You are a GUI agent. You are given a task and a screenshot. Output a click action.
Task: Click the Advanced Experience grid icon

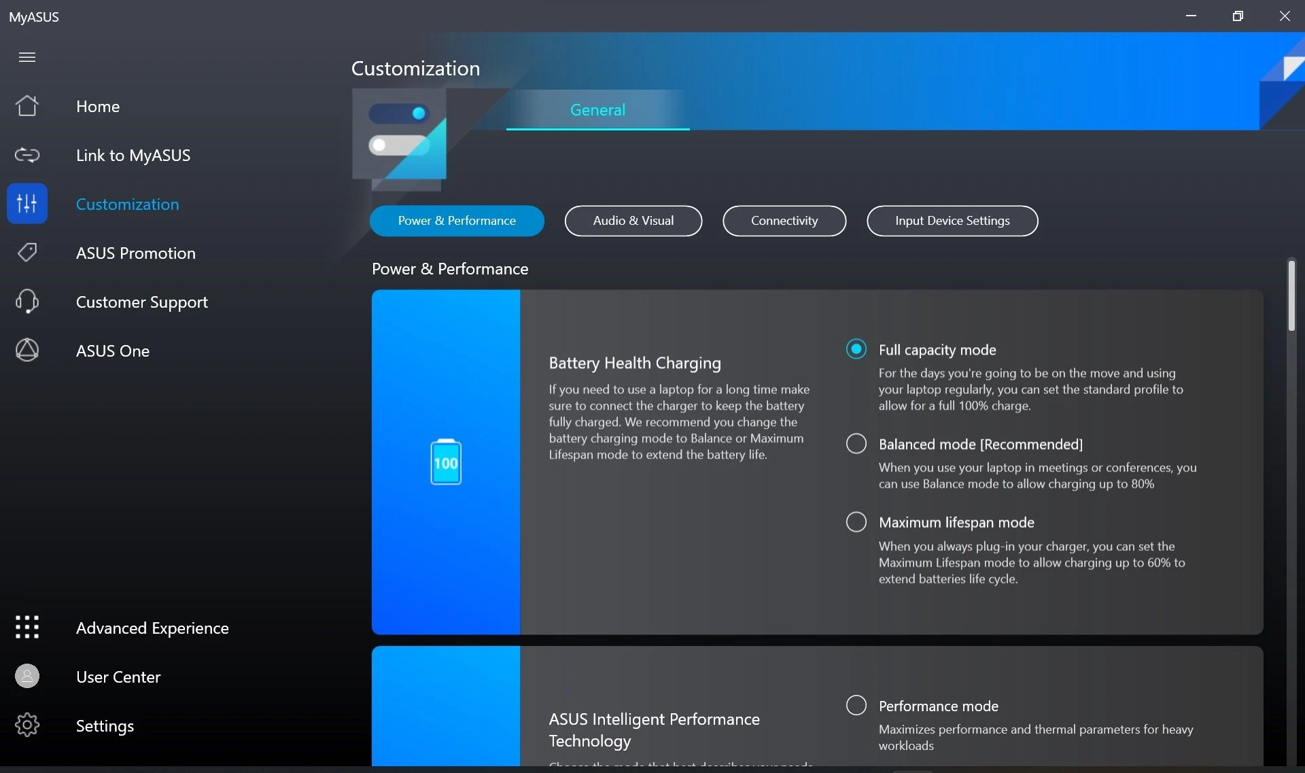click(x=27, y=627)
